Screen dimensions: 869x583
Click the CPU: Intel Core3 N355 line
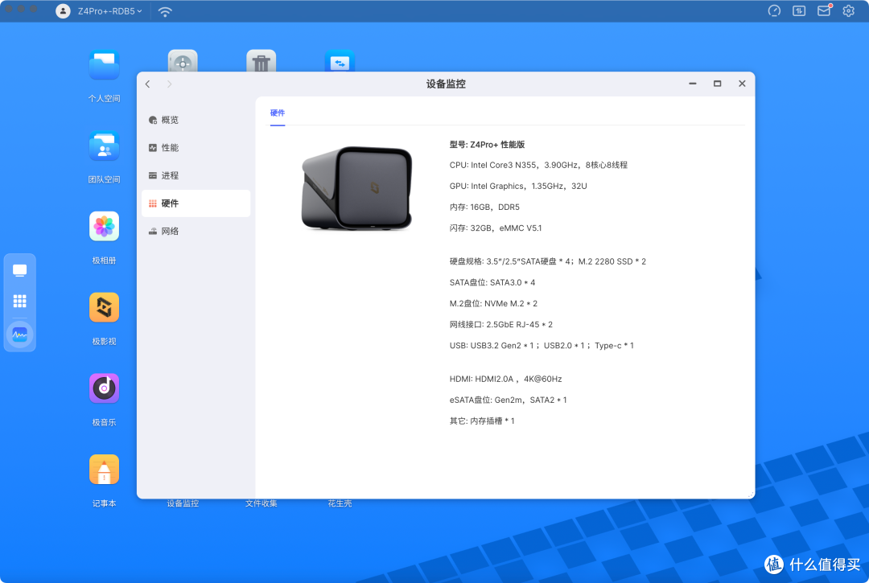click(x=538, y=165)
